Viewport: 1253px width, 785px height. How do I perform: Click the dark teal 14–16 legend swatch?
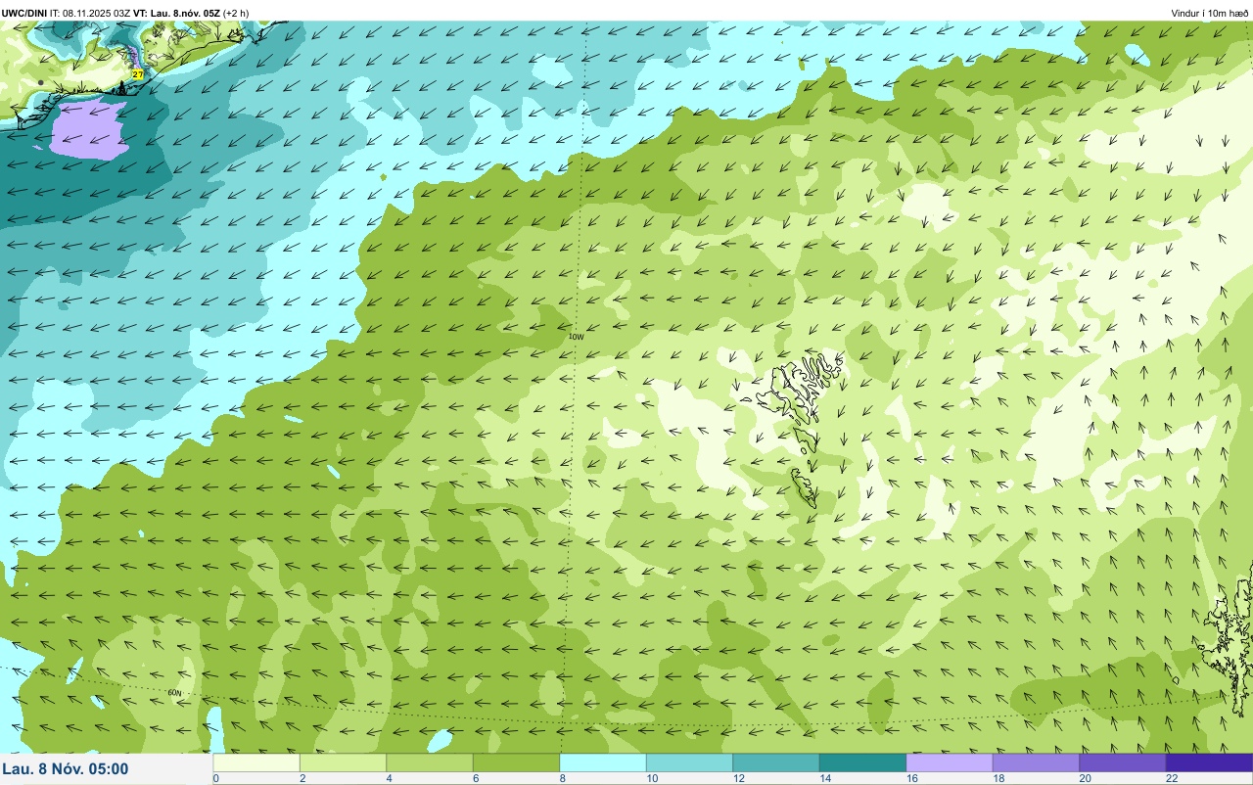point(862,762)
